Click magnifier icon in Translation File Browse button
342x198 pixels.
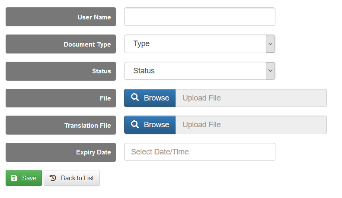tap(135, 125)
